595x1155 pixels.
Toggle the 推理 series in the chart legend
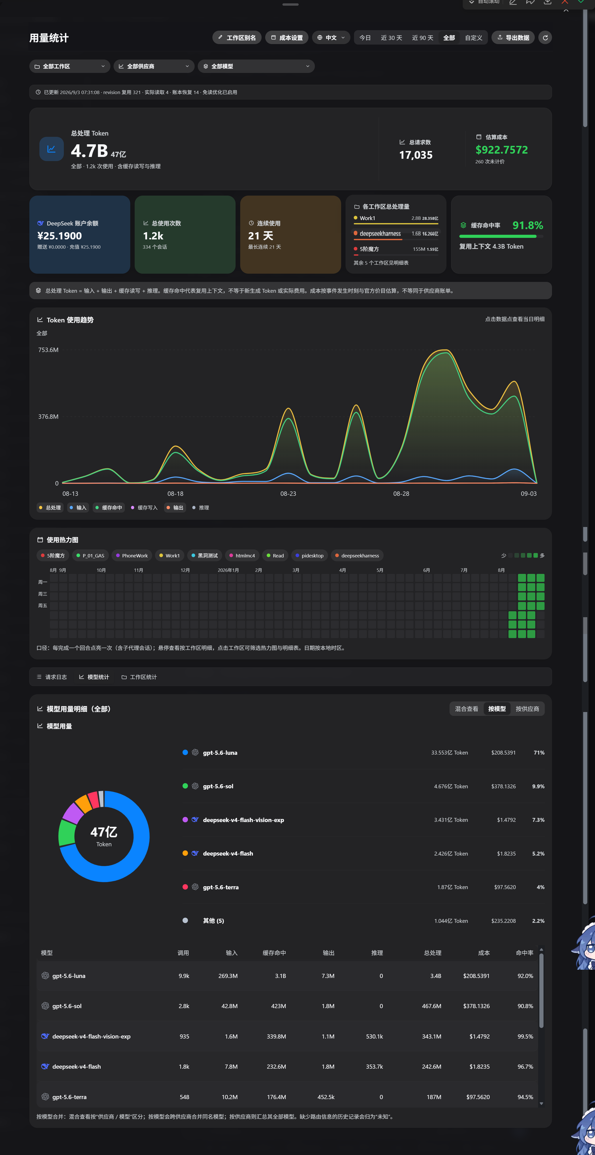coord(200,508)
